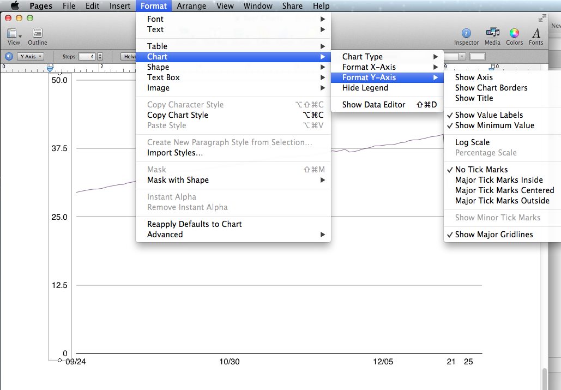This screenshot has height=390, width=561.
Task: Enter full screen with the arrows icon
Action: click(542, 18)
